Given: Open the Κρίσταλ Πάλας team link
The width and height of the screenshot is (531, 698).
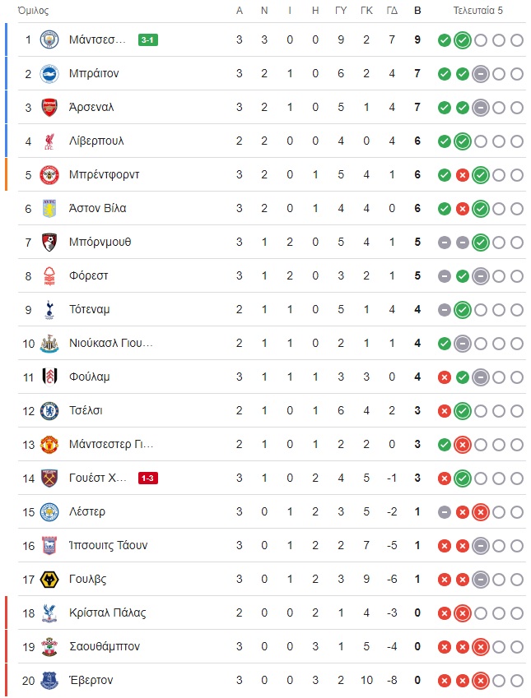Looking at the screenshot, I should pos(108,613).
